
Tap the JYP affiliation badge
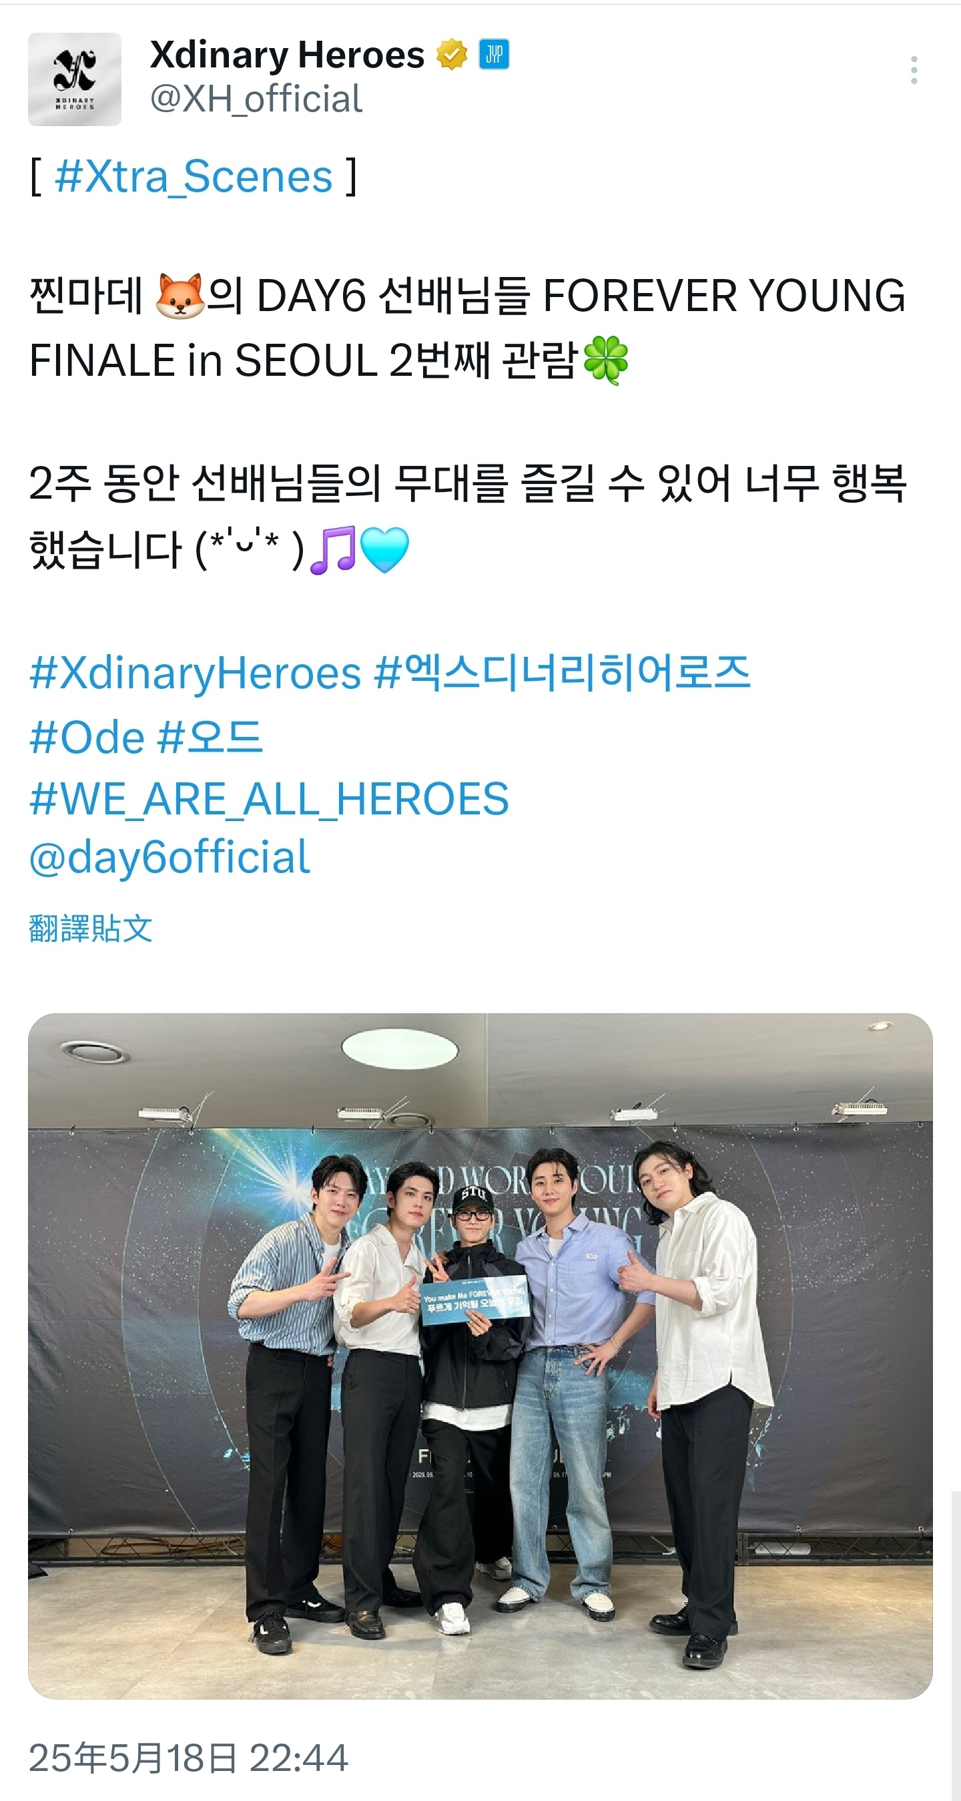click(493, 55)
